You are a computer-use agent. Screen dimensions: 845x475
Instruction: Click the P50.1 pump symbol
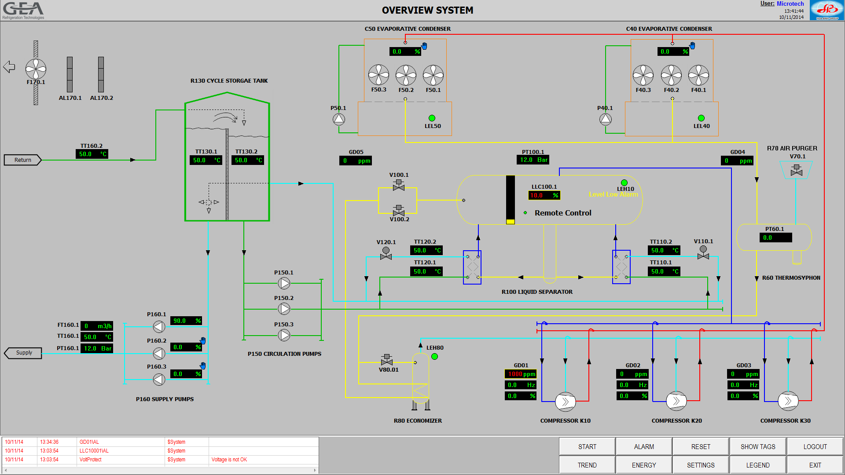[339, 119]
